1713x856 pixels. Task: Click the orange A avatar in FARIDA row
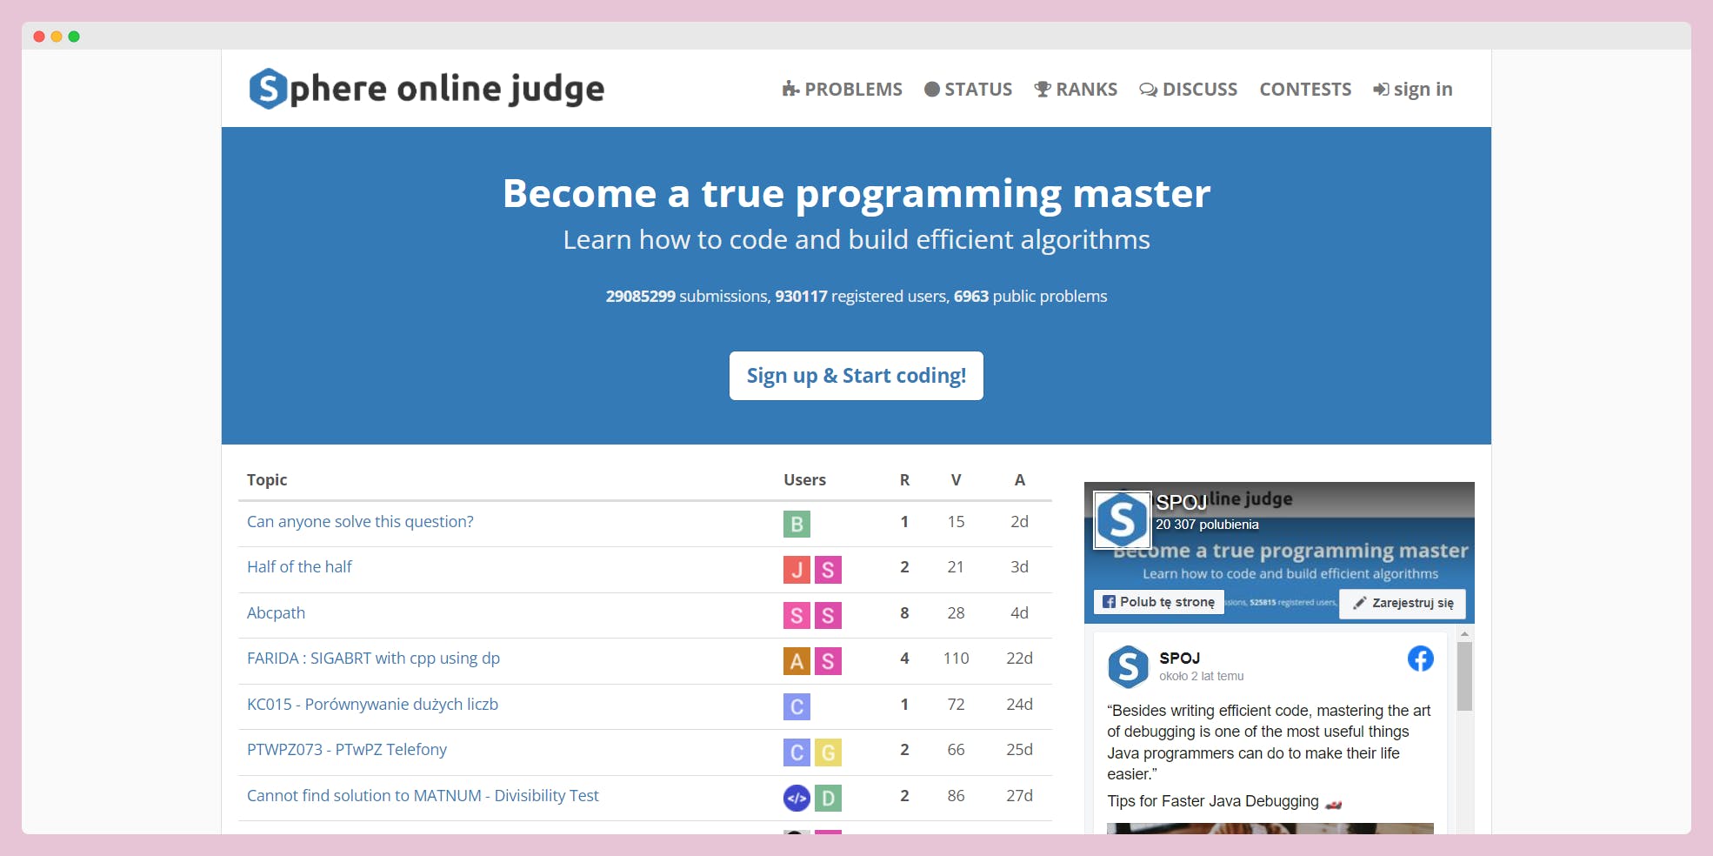[797, 661]
